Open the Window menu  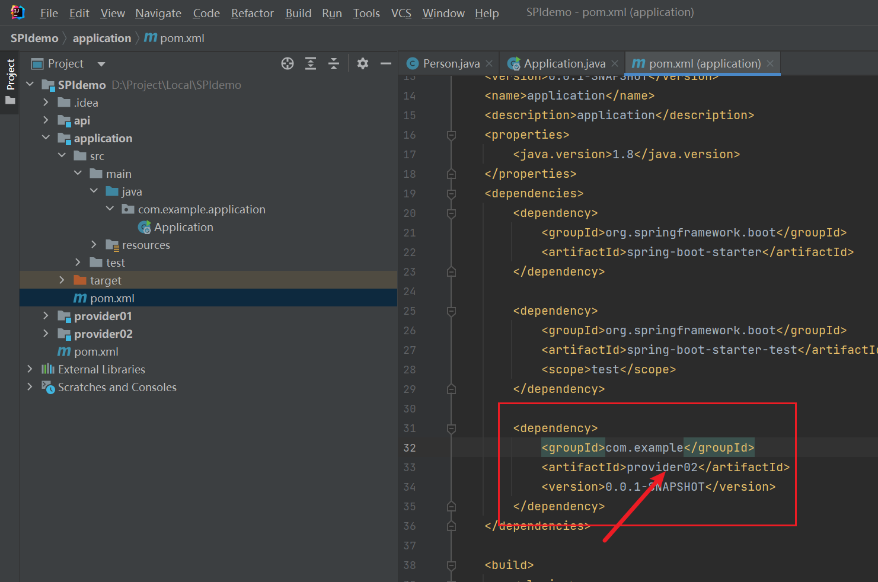(x=443, y=13)
